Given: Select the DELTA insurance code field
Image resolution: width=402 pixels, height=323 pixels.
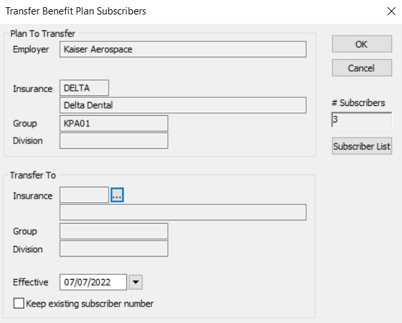Looking at the screenshot, I should [84, 88].
